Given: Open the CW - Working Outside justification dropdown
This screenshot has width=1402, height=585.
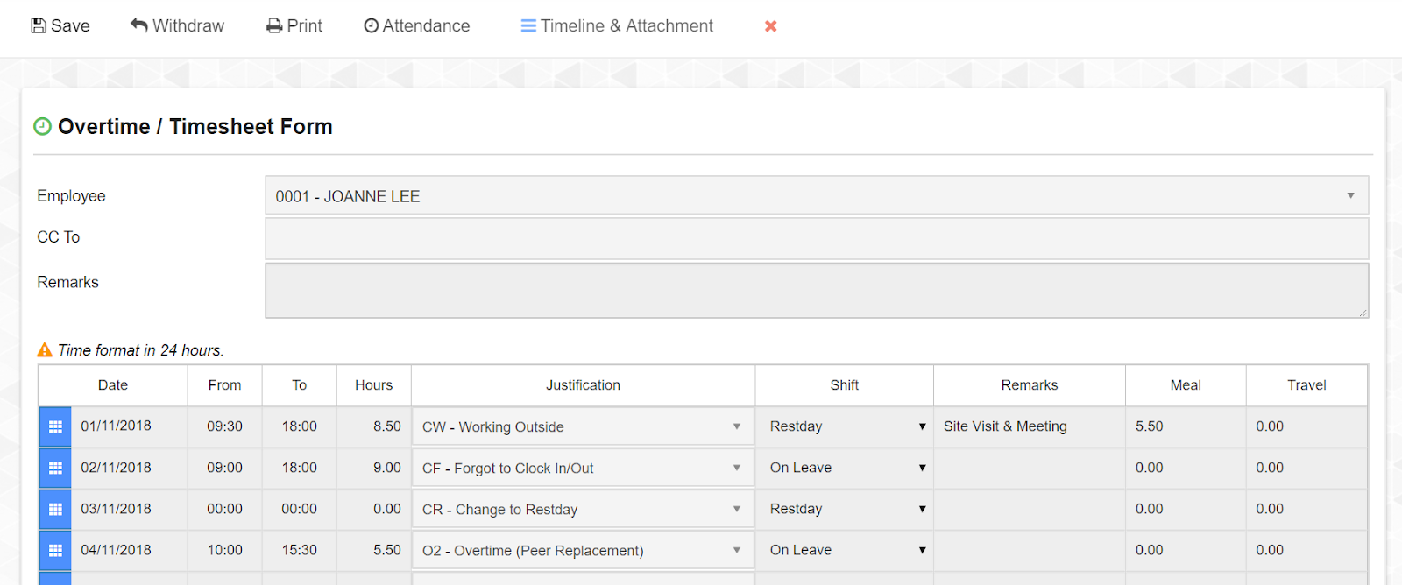Looking at the screenshot, I should pos(582,426).
